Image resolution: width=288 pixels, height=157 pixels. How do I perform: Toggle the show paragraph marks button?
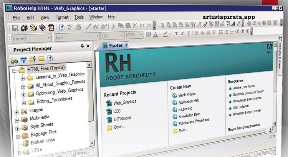point(247,31)
